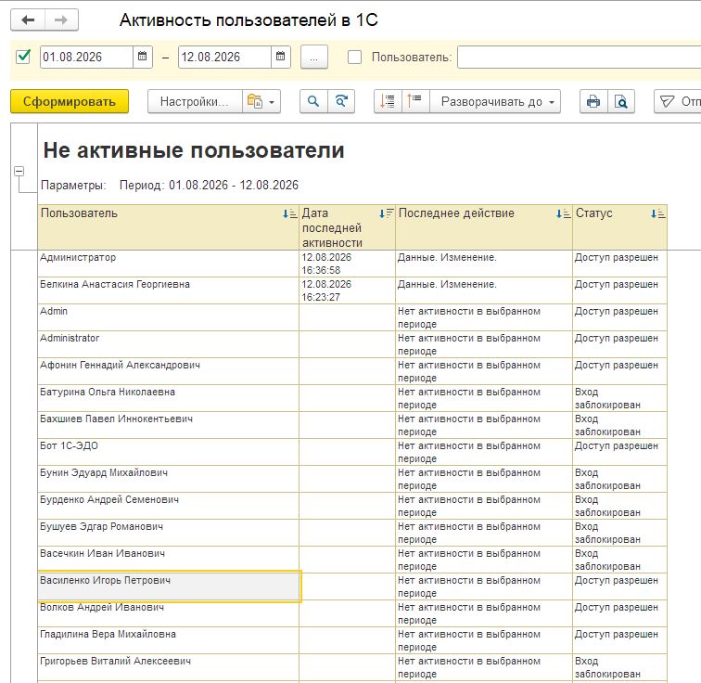This screenshot has height=683, width=701.
Task: Click the Пользователь input field
Action: click(x=579, y=57)
